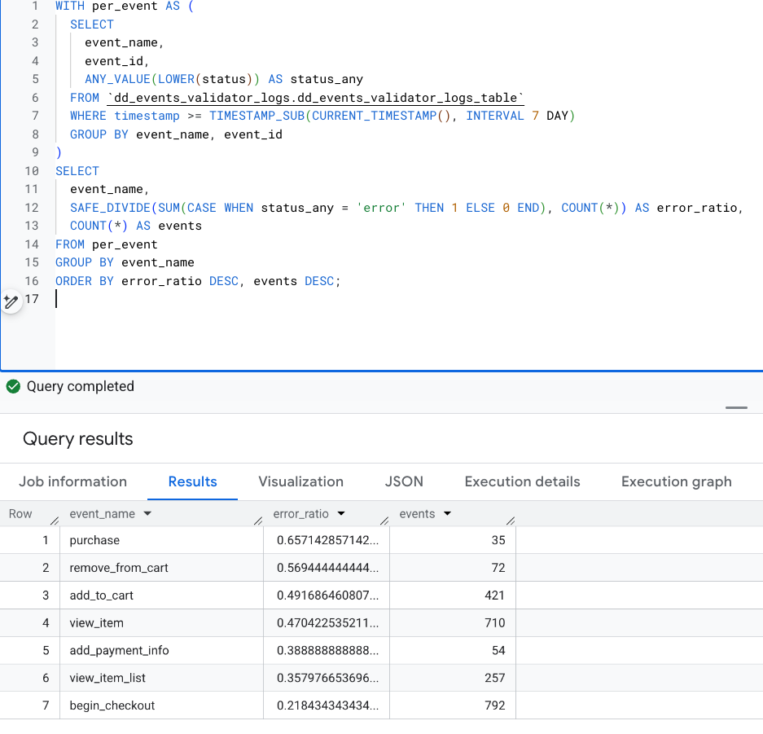Select the Results tab
The width and height of the screenshot is (763, 734).
click(x=193, y=481)
